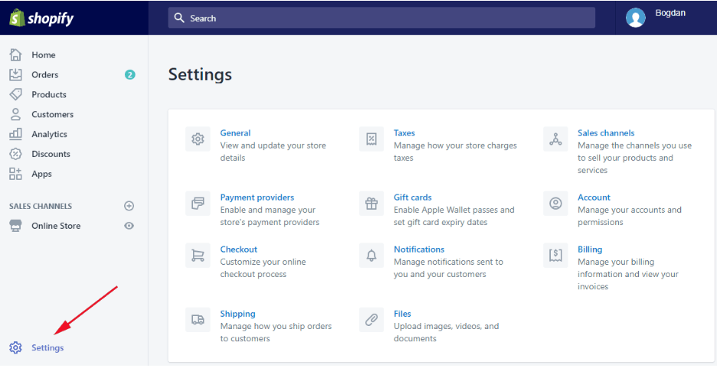The image size is (717, 368).
Task: Click Bogdan's user avatar
Action: (636, 18)
